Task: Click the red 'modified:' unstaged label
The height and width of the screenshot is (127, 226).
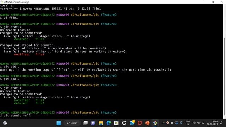Action: pyautogui.click(x=22, y=54)
